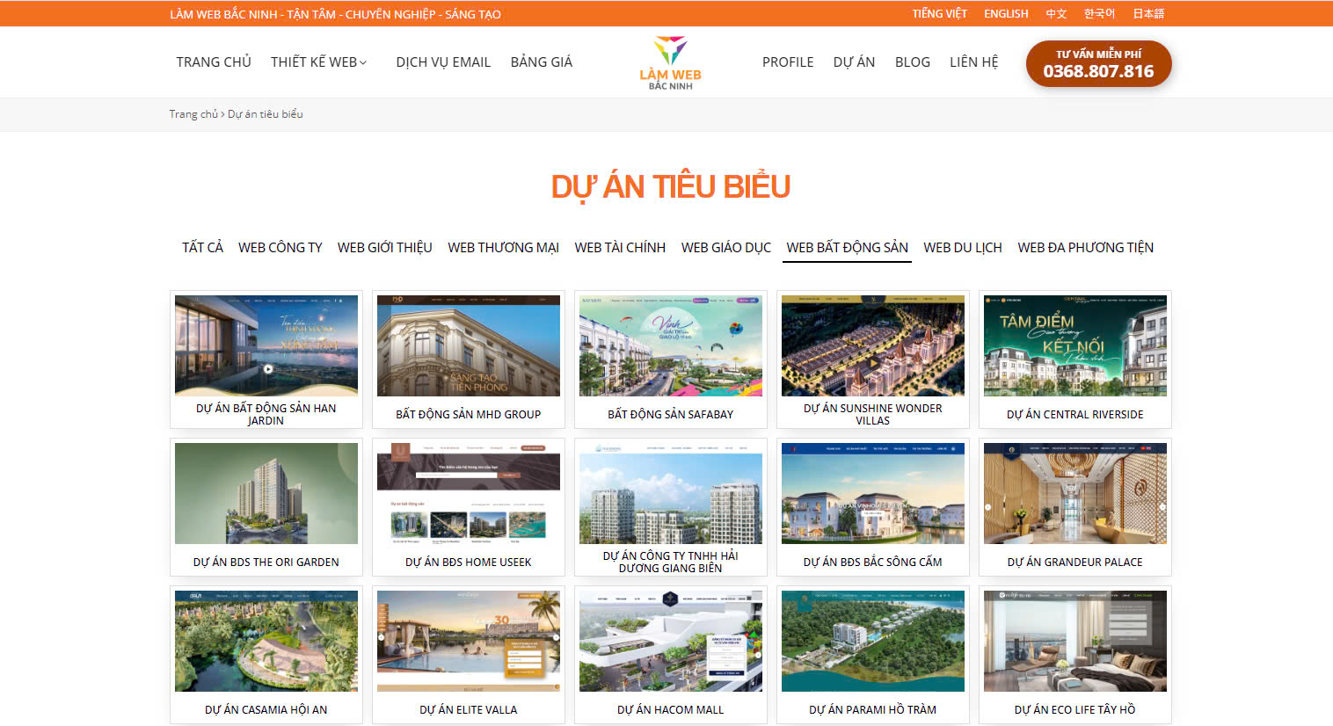Select the WEB BẤT ĐỘNG SẢN tab
Screen dimensions: 1333x726
tap(848, 248)
